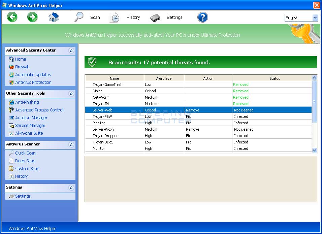The image size is (322, 234).
Task: Click the clock History icon in toolbar
Action: (115, 17)
